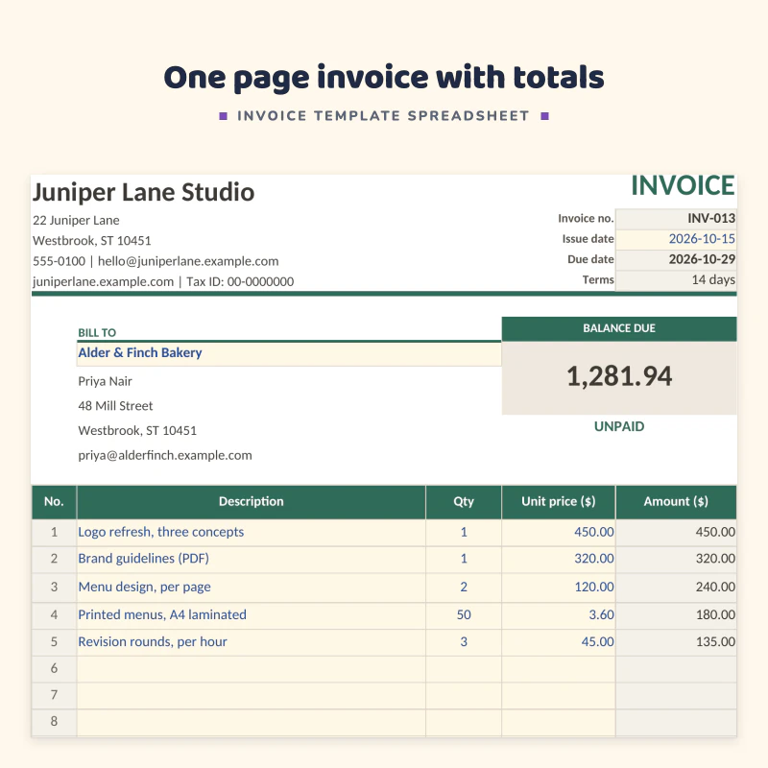768x768 pixels.
Task: Select the sender line Westbrook, ST 10451 below 22 Juniper Lane
Action: click(91, 241)
